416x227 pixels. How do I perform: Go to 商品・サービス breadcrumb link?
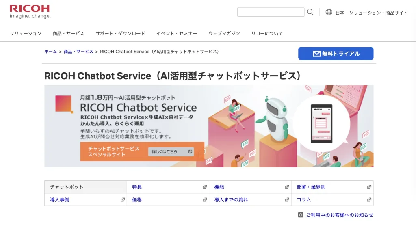(78, 52)
